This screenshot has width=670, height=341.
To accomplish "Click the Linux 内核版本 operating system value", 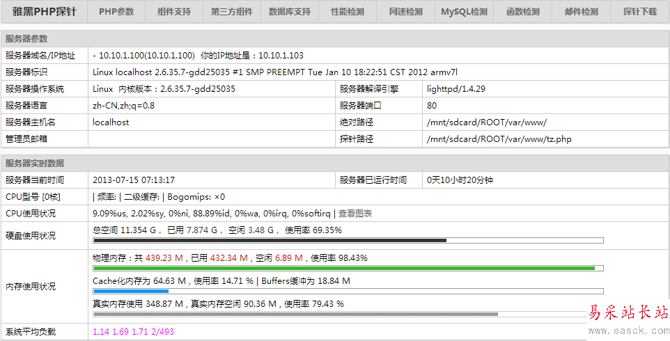I will (164, 89).
